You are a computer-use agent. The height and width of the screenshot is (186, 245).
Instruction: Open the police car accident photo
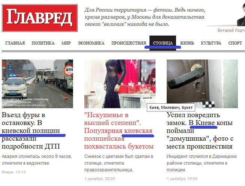click(37, 84)
